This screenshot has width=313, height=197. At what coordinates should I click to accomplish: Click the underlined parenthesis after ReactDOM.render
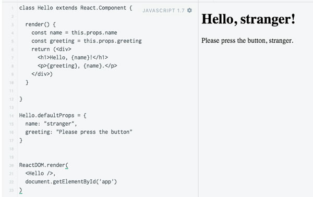point(67,165)
